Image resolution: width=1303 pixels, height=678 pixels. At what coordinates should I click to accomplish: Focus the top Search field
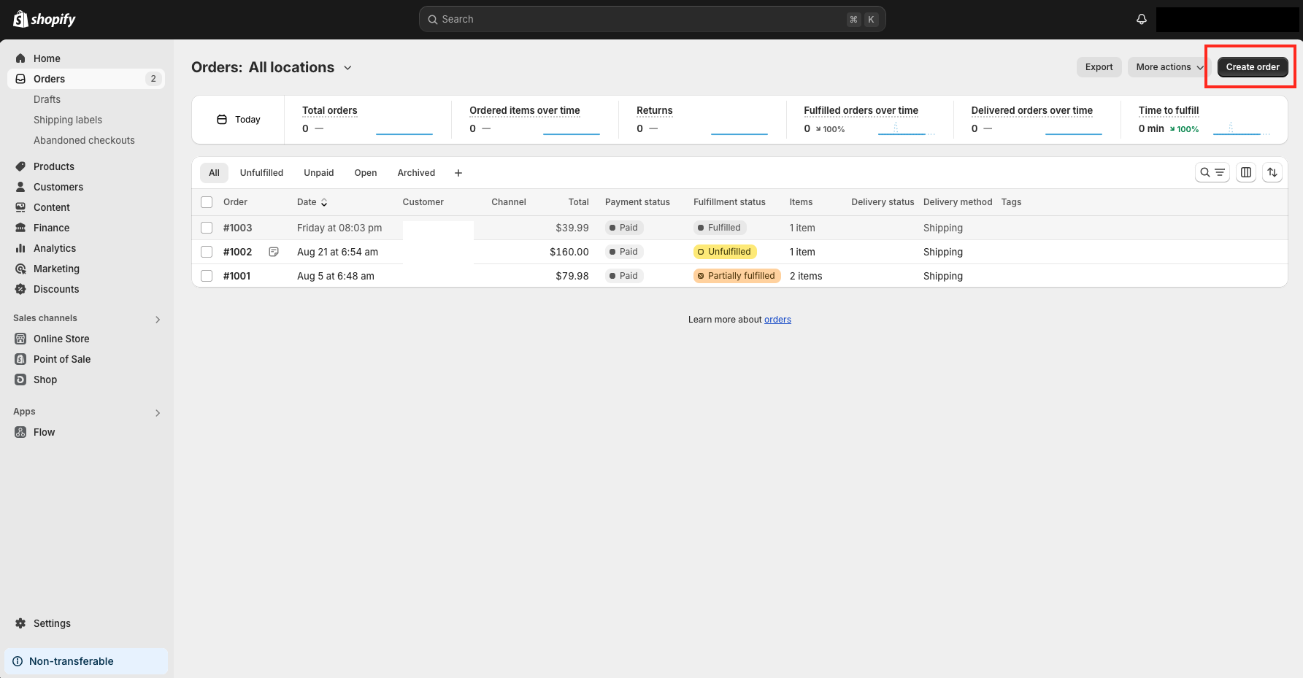[652, 20]
